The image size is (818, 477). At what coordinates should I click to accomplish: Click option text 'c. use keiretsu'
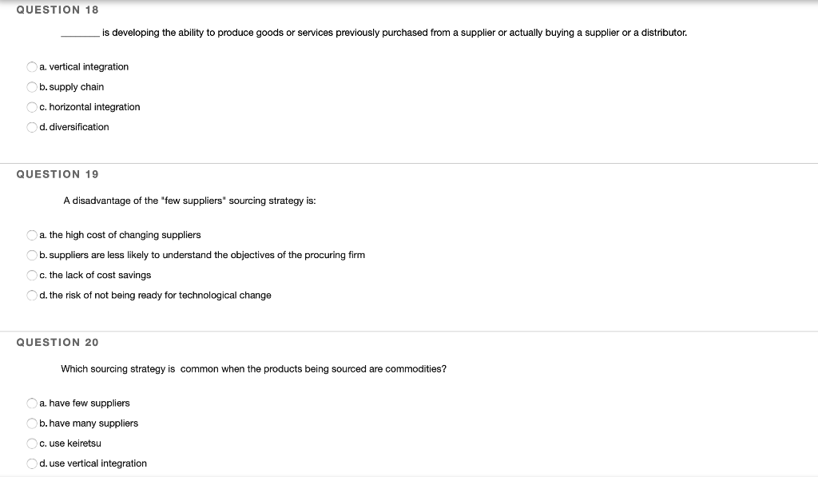(x=70, y=443)
